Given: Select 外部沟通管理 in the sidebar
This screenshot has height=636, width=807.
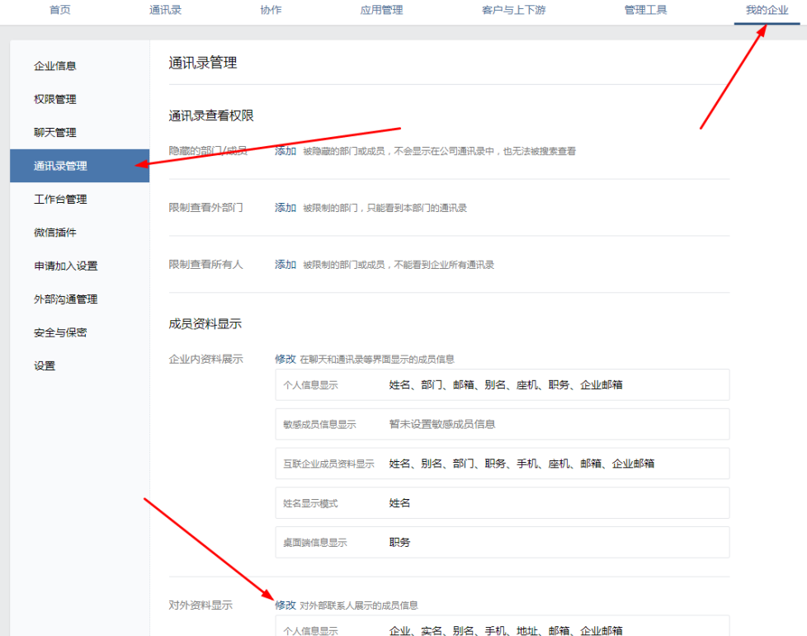Looking at the screenshot, I should click(x=56, y=299).
